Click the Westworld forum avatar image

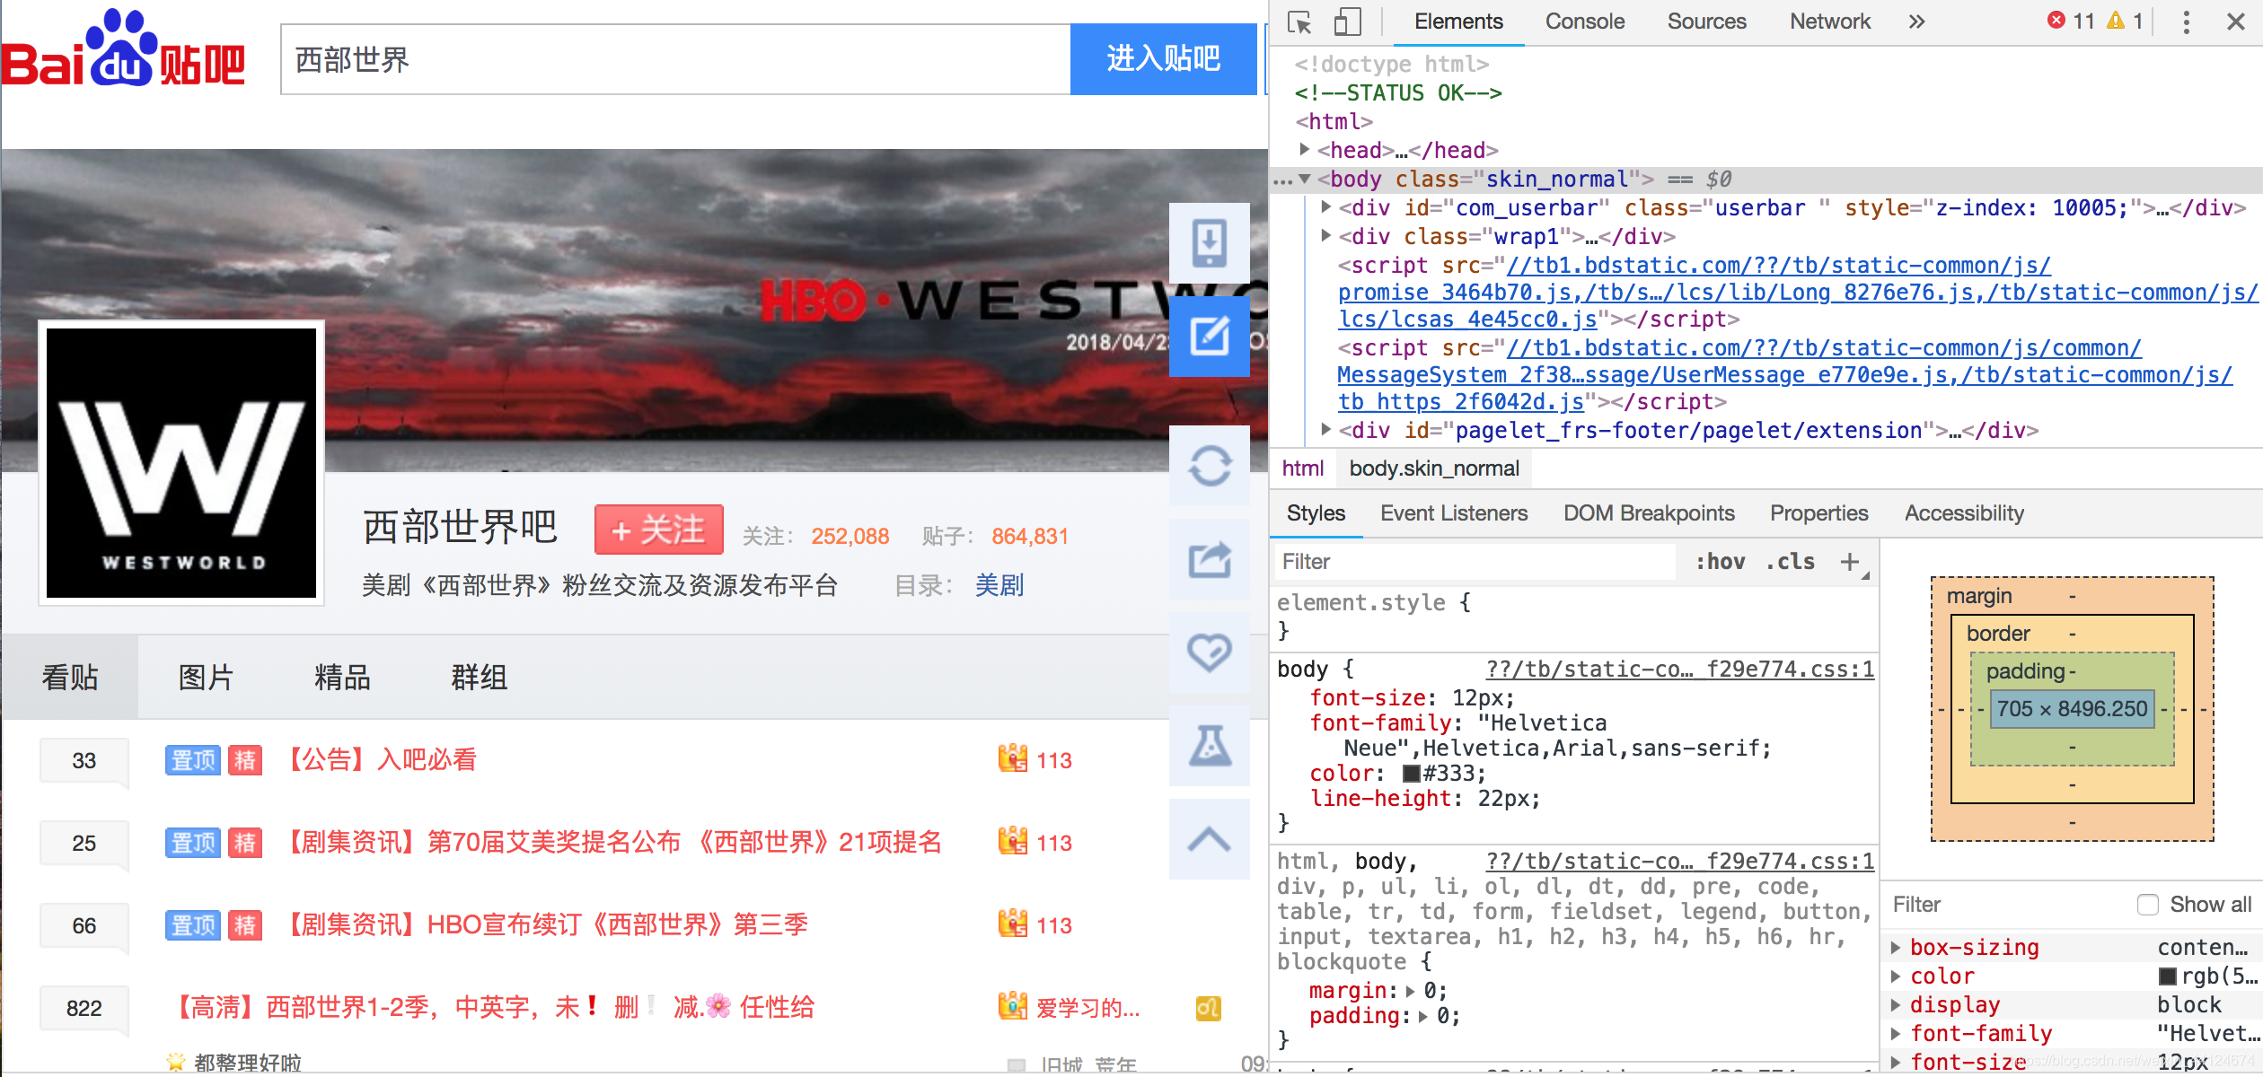(181, 463)
